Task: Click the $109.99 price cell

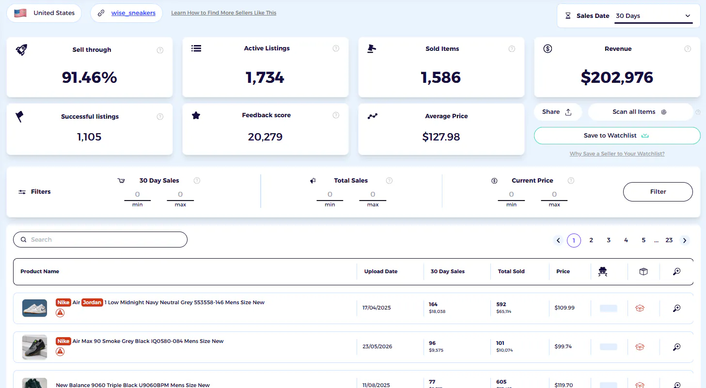Action: [565, 308]
